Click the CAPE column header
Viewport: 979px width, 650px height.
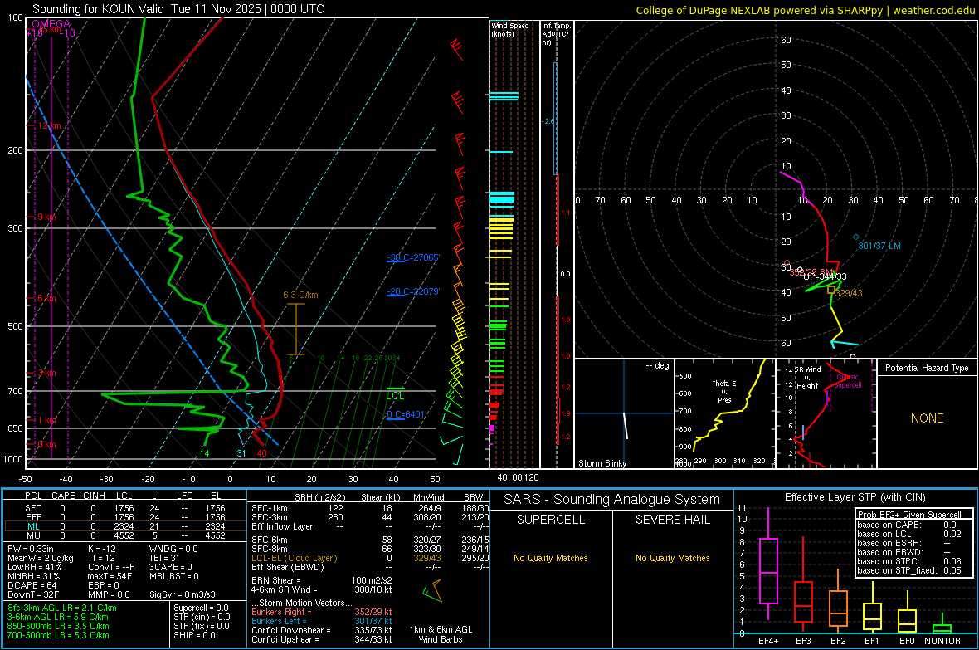63,496
